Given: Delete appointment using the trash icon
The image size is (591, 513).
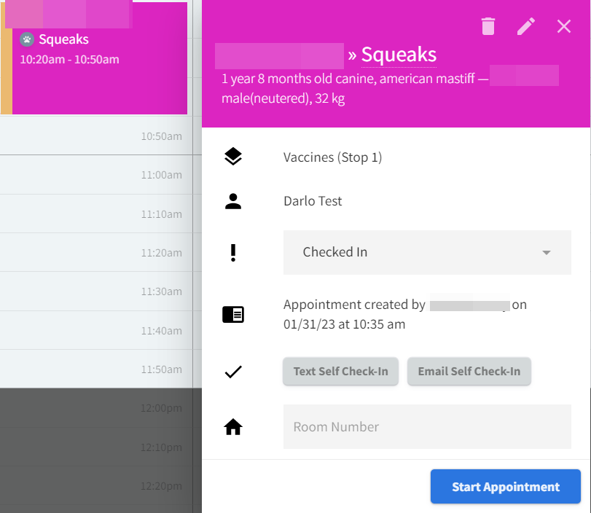Looking at the screenshot, I should 488,26.
